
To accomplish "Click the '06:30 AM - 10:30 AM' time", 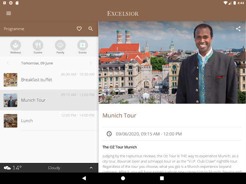I will tap(78, 74).
